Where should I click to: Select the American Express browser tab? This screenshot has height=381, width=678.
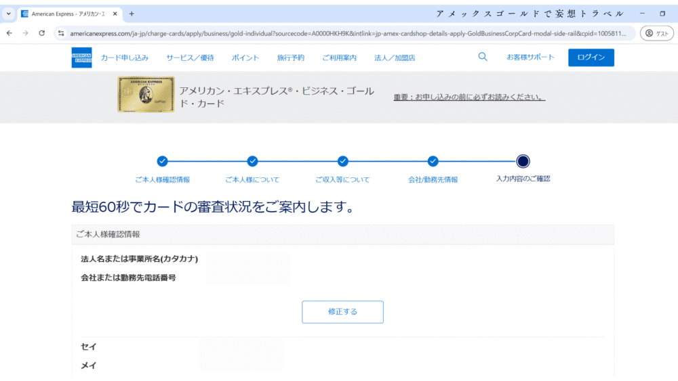69,14
